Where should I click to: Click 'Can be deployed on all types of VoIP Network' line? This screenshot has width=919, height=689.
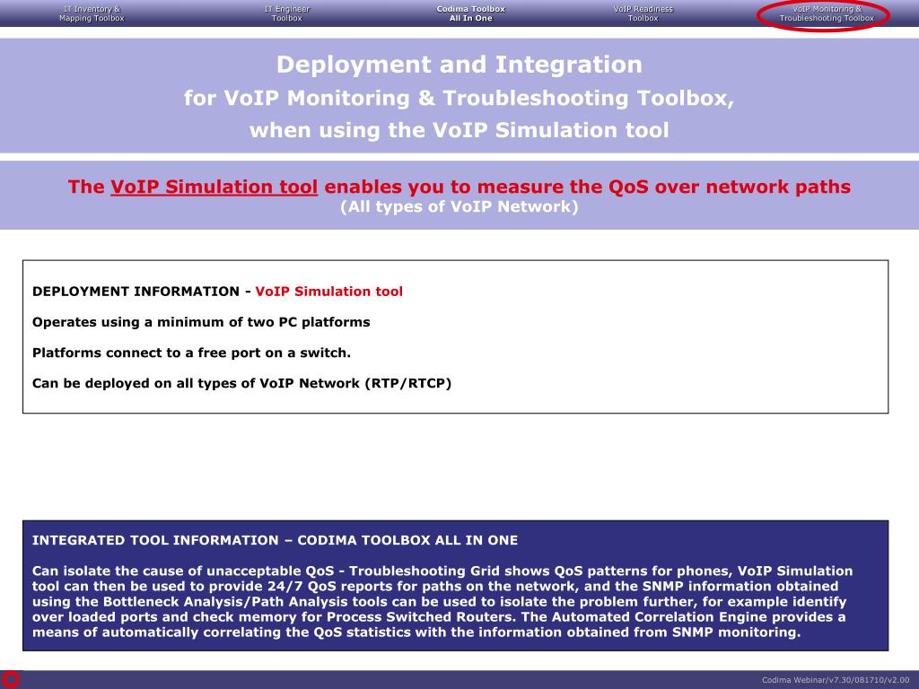point(242,383)
